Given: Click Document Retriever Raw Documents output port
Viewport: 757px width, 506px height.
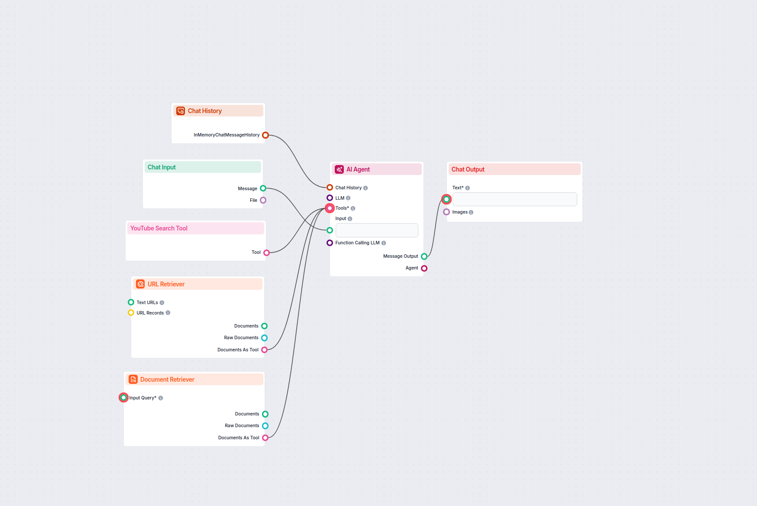Looking at the screenshot, I should 265,426.
